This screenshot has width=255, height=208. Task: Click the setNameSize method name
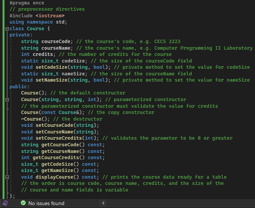pyautogui.click(x=52, y=80)
